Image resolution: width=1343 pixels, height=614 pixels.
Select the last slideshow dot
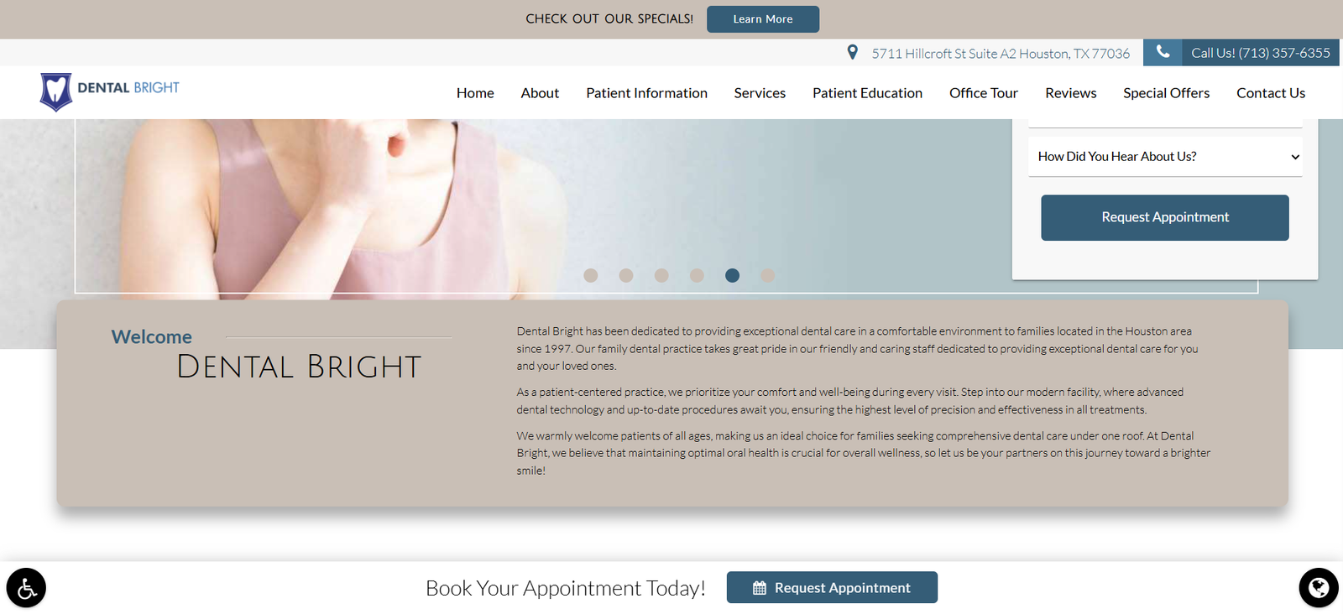point(767,275)
